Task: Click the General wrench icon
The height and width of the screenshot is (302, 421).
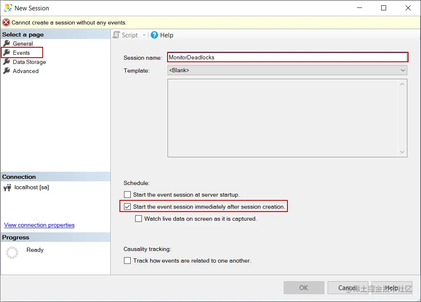Action: (7, 43)
